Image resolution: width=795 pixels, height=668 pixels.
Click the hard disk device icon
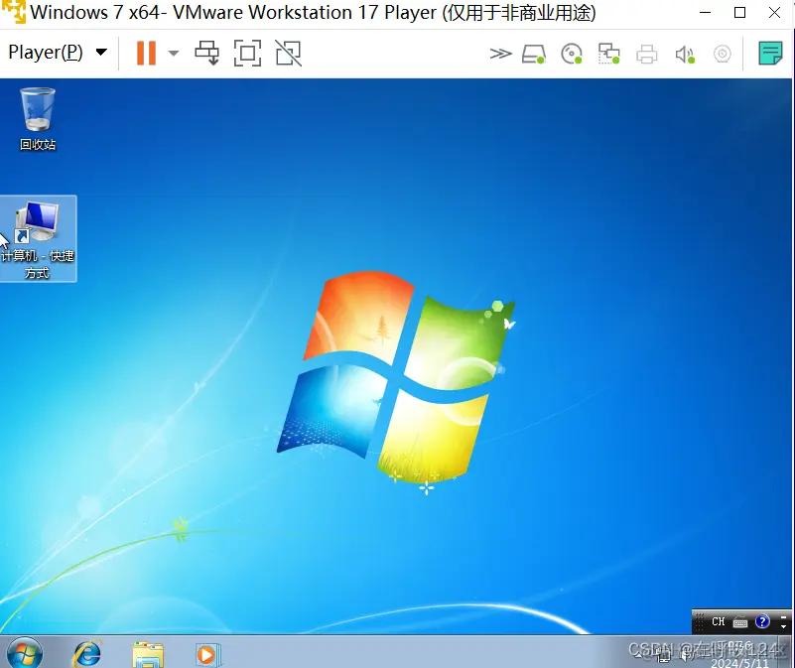click(534, 54)
